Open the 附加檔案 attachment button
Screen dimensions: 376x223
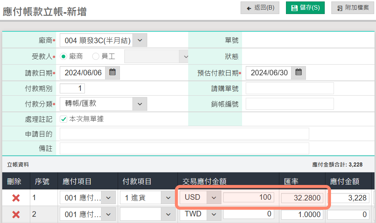[x=353, y=8]
